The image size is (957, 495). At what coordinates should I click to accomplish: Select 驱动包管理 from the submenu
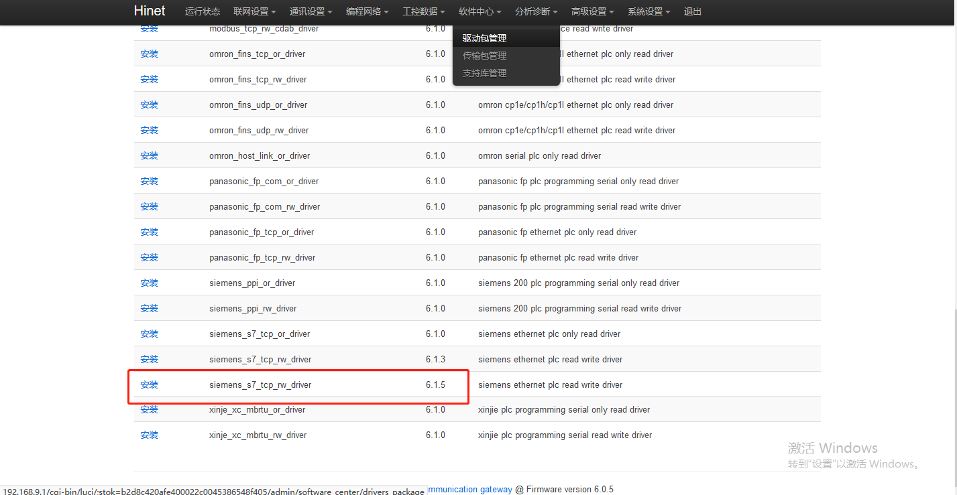point(484,38)
